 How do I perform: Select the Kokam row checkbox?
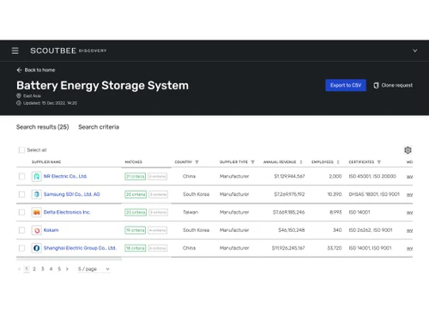(21, 230)
